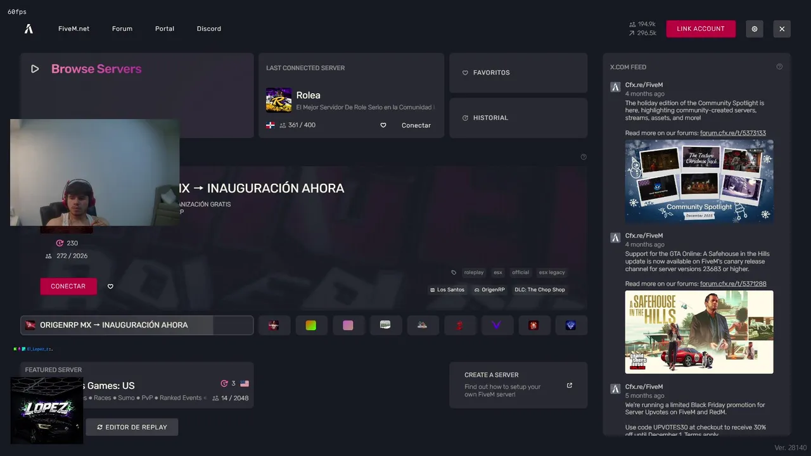This screenshot has width=811, height=456.
Task: Open the Rolea server thumbnail
Action: point(279,100)
